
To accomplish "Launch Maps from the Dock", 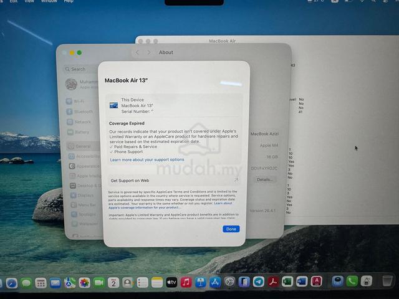I will [x=70, y=283].
